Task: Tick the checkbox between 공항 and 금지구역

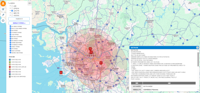Action: 12,8
